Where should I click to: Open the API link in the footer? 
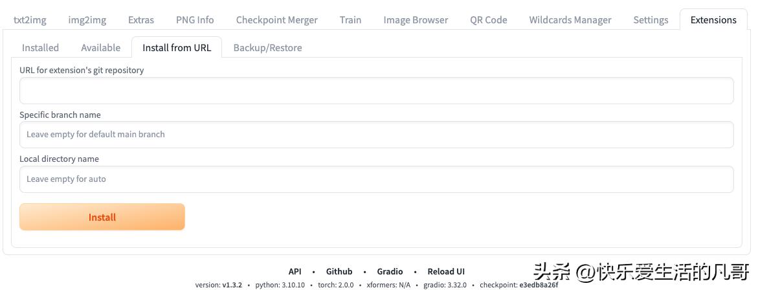point(295,272)
